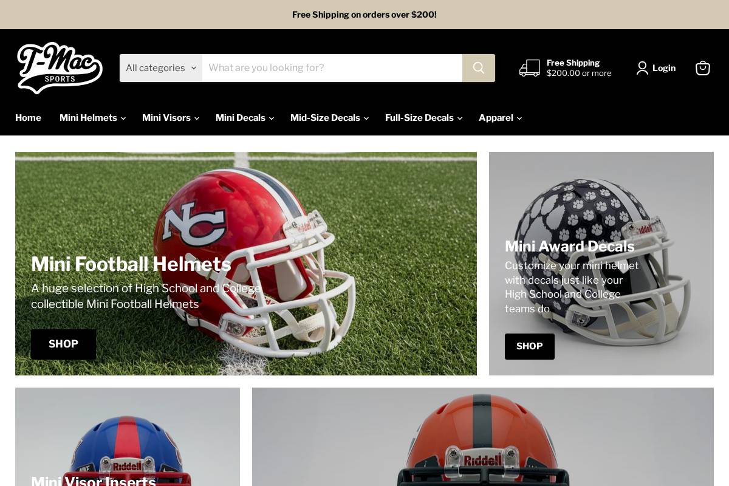The width and height of the screenshot is (729, 486).
Task: Expand the Apparel menu
Action: pyautogui.click(x=500, y=118)
